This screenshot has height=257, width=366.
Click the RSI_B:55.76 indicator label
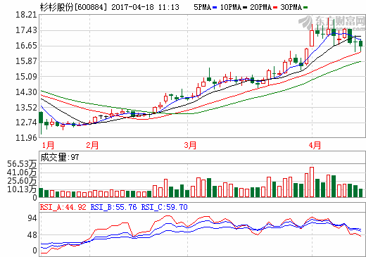point(113,207)
